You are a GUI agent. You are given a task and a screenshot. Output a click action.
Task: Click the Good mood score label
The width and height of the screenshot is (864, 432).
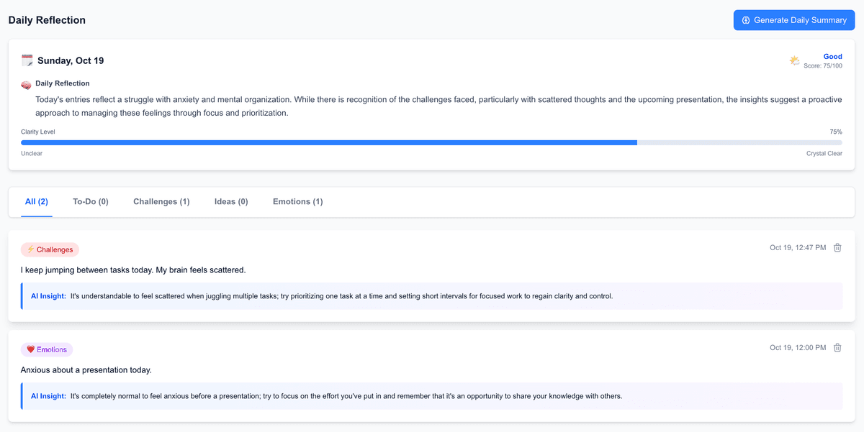click(x=832, y=57)
